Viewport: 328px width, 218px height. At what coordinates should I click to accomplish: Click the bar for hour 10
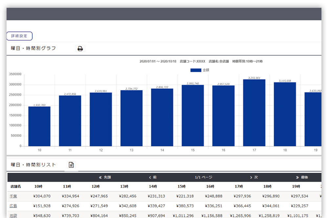click(x=39, y=126)
